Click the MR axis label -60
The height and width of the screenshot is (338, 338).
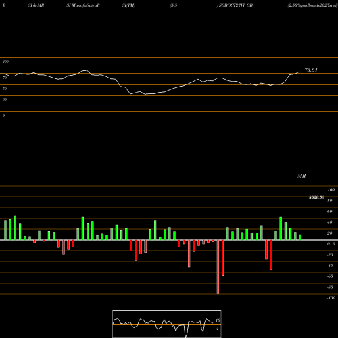click(330, 276)
